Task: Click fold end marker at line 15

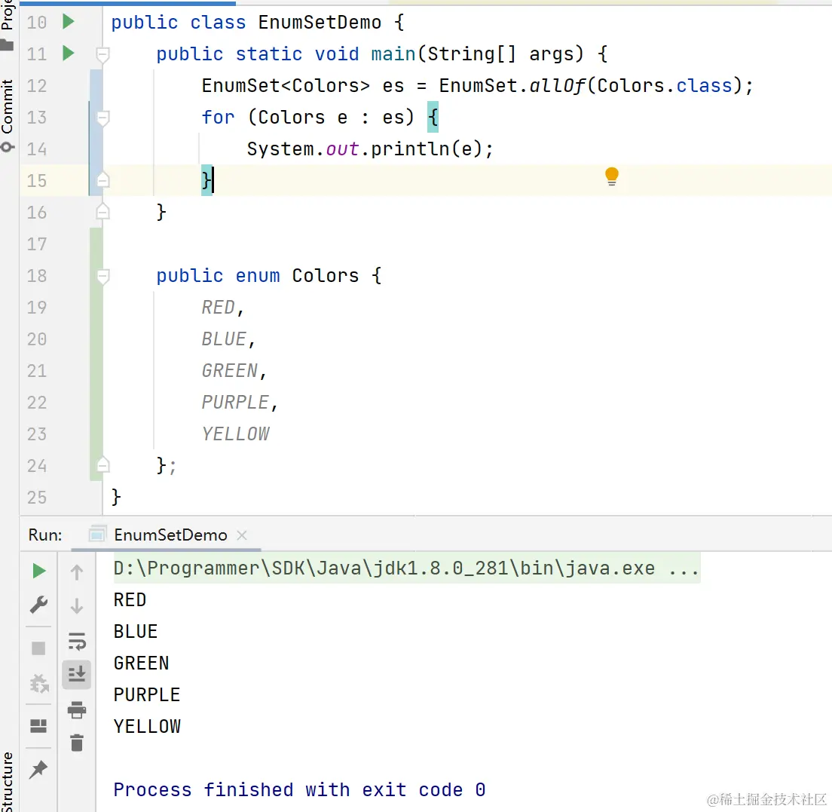Action: coord(103,180)
